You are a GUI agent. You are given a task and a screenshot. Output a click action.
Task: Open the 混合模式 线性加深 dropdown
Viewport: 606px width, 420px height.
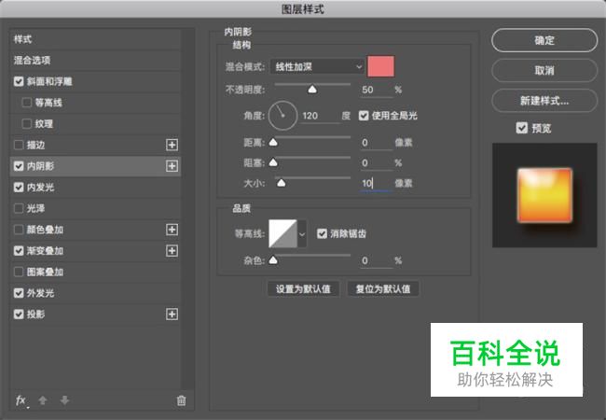[317, 67]
